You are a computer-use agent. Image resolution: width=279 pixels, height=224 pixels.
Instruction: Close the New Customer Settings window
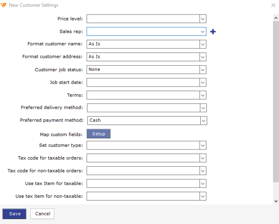tap(273, 5)
